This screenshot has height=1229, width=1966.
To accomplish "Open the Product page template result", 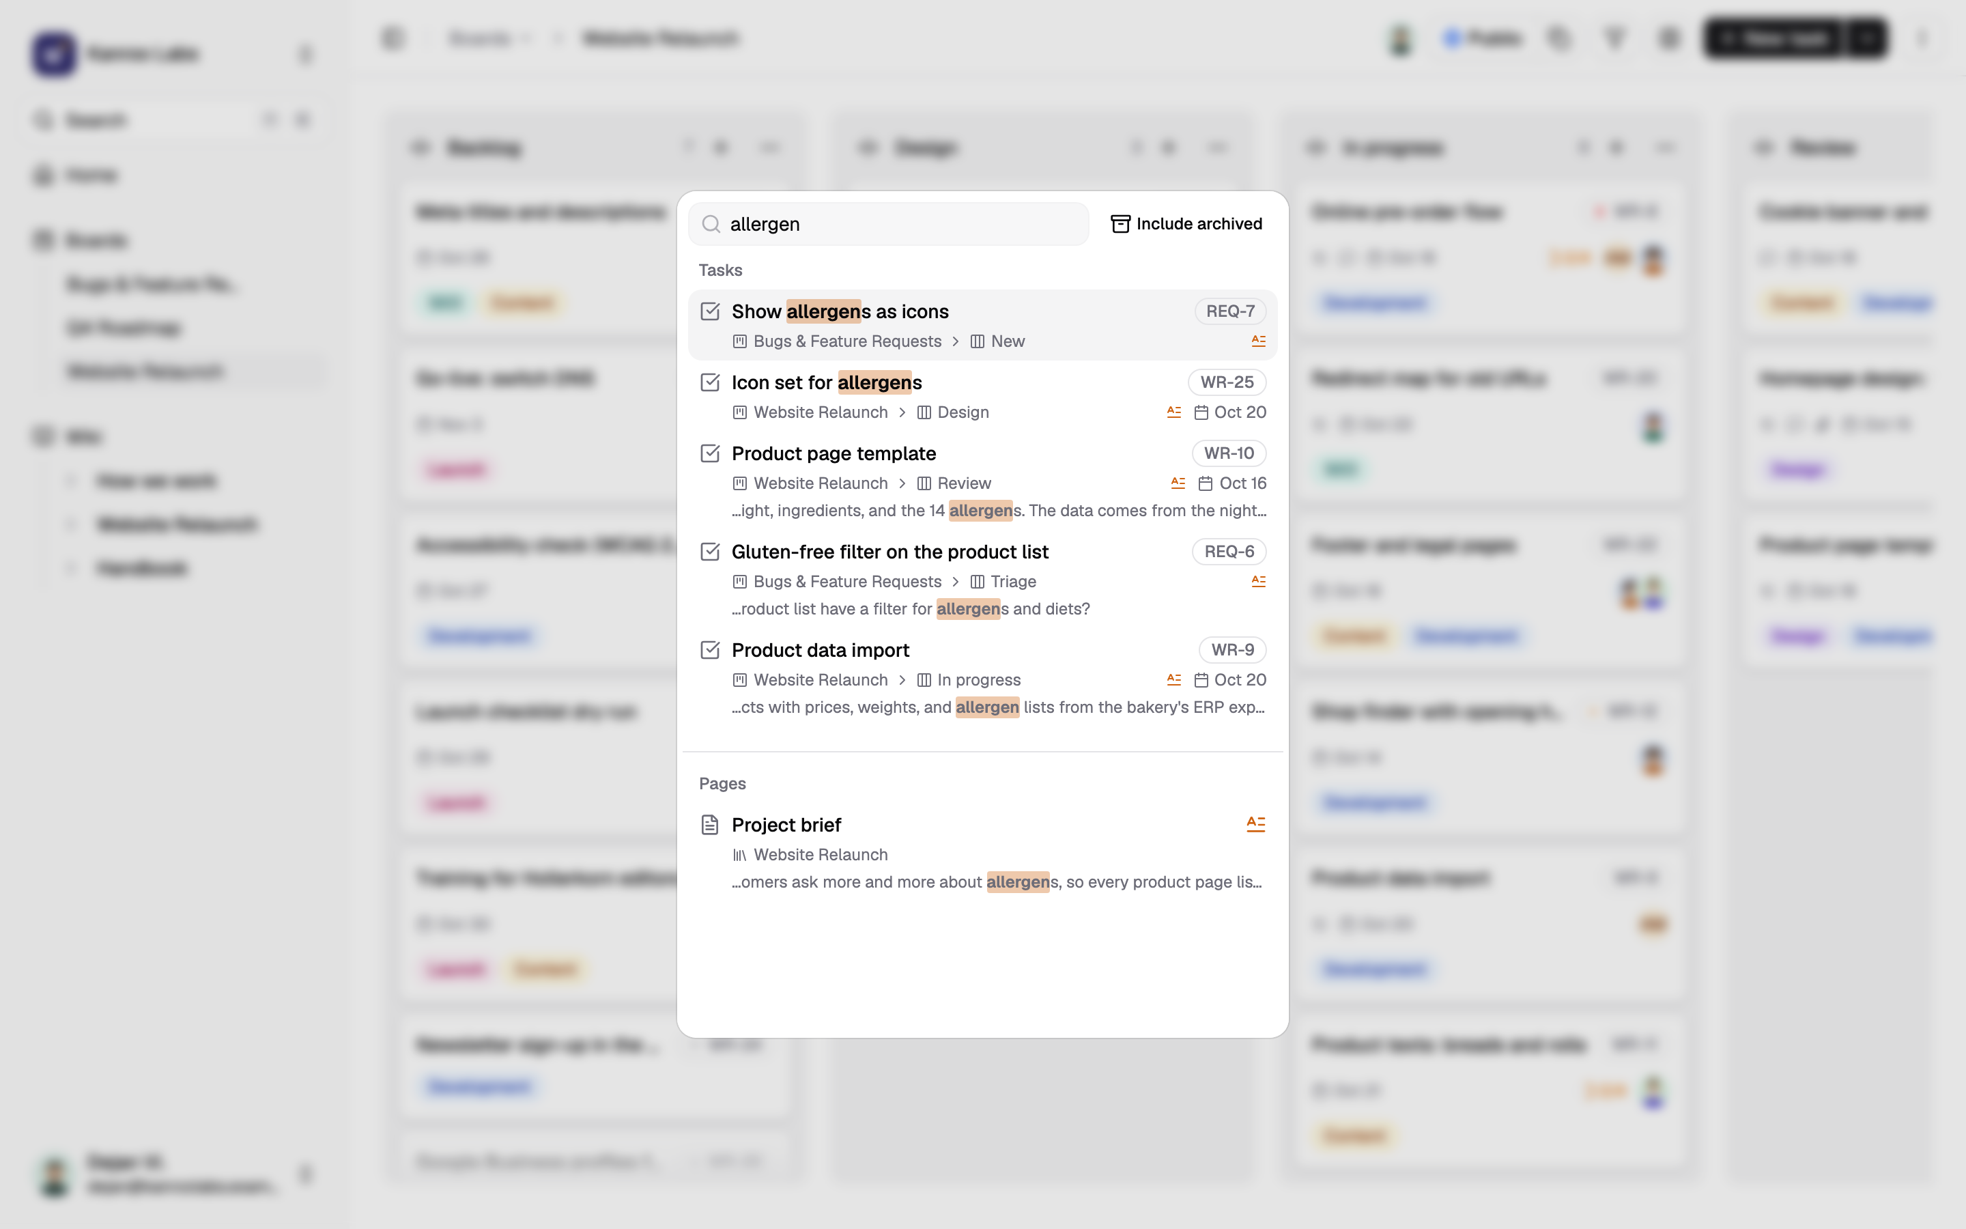I will coord(982,481).
